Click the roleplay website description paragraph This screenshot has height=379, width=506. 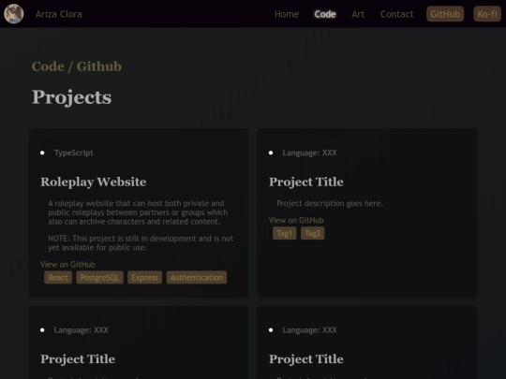coord(138,212)
